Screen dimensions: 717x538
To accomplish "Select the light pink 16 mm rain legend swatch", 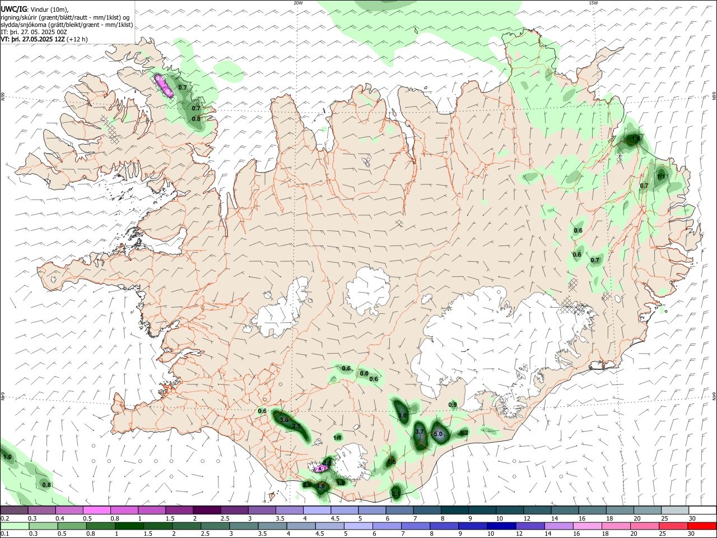I will pyautogui.click(x=587, y=526).
